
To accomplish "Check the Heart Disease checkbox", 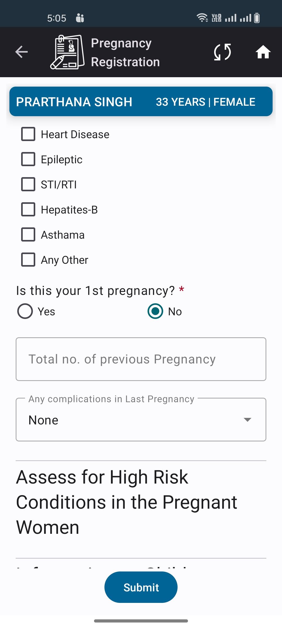I will pyautogui.click(x=28, y=134).
